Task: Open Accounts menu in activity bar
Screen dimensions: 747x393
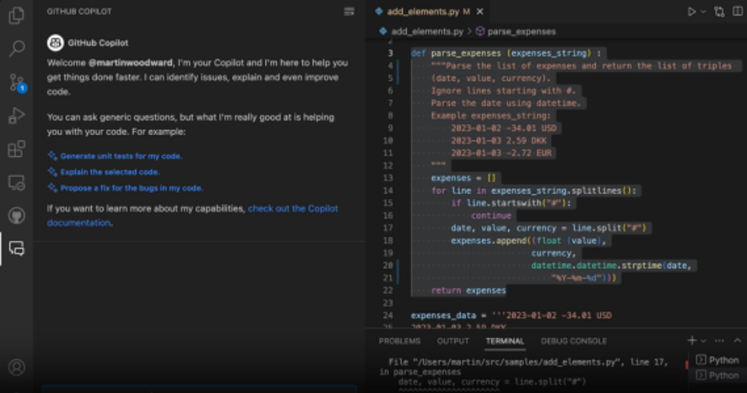Action: pos(16,367)
